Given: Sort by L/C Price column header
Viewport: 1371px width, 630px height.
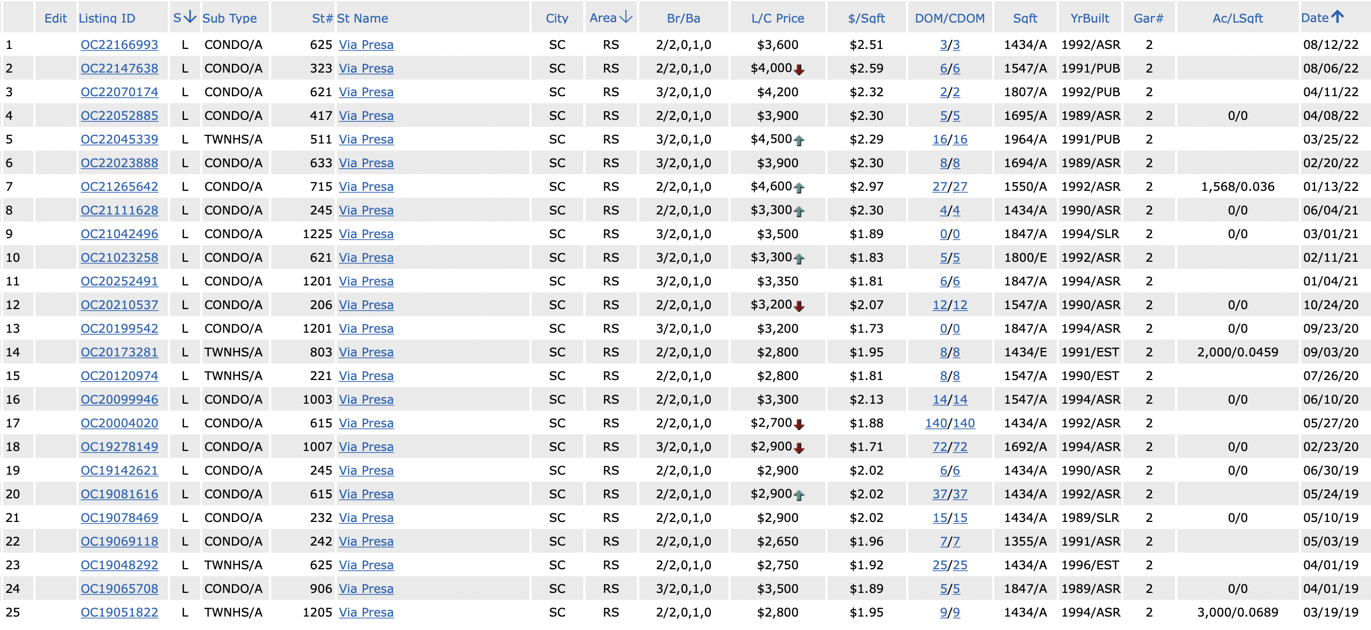Looking at the screenshot, I should pos(778,18).
